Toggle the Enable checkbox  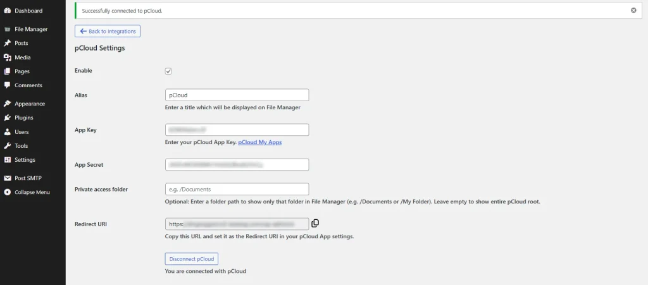[x=168, y=71]
